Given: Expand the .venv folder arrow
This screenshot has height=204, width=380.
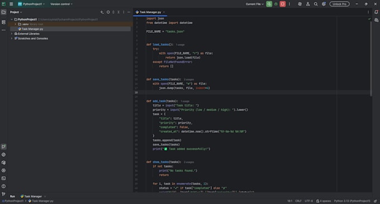Looking at the screenshot, I should click(x=16, y=24).
